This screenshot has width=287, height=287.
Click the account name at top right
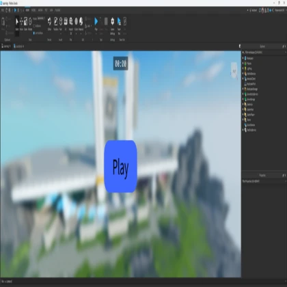279,10
